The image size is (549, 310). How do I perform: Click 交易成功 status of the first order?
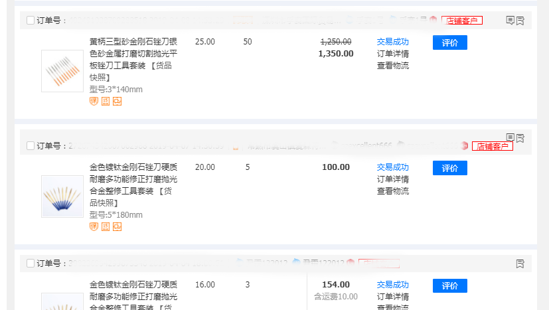click(x=392, y=42)
